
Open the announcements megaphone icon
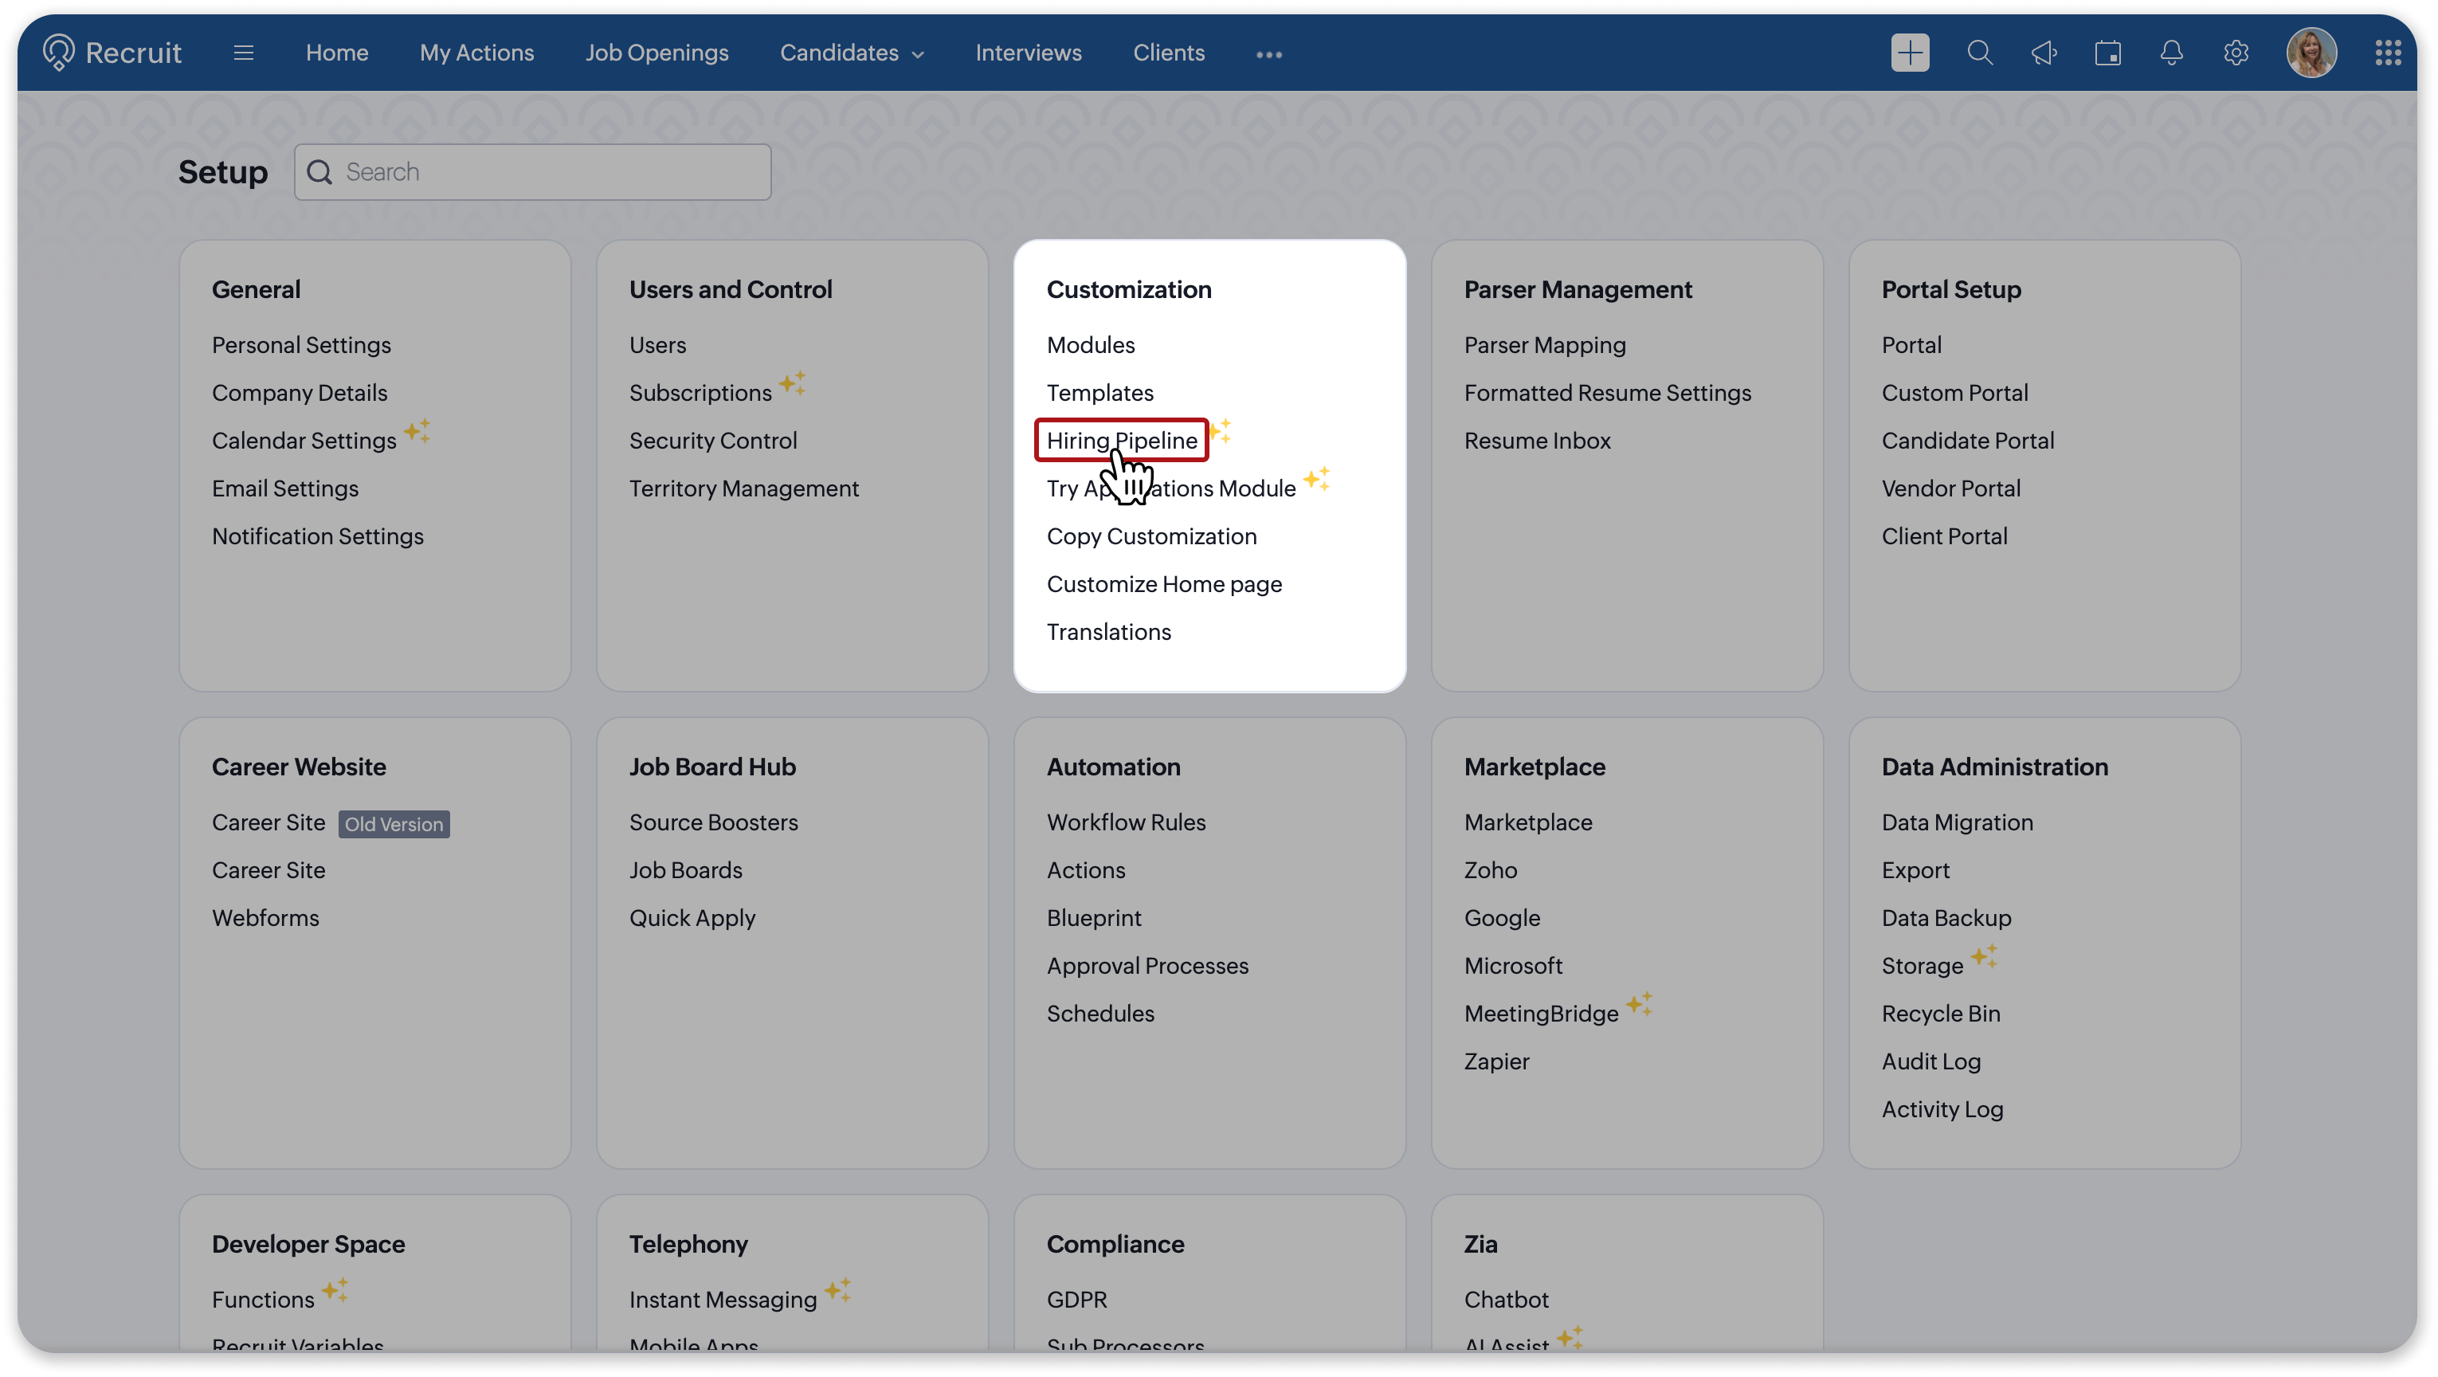(x=2044, y=53)
